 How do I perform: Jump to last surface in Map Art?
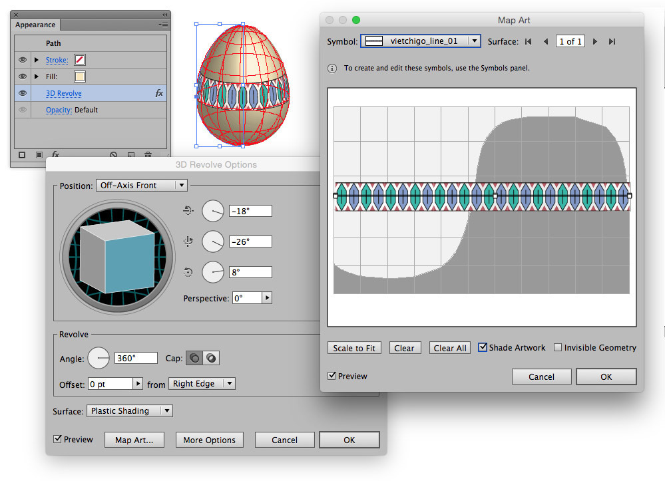tap(612, 41)
